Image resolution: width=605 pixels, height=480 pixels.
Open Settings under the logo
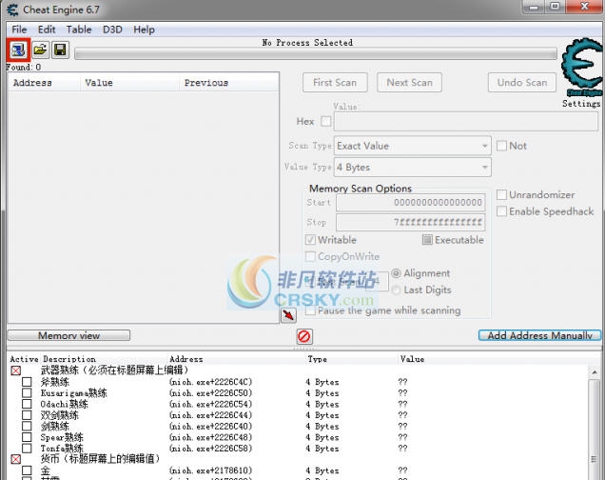tap(581, 104)
